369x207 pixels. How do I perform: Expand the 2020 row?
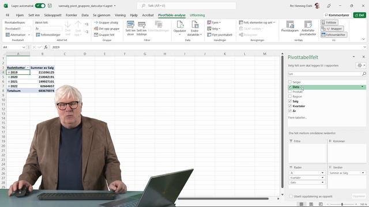pyautogui.click(x=9, y=77)
